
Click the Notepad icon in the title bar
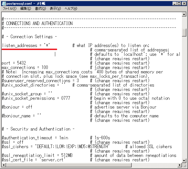click(3, 3)
